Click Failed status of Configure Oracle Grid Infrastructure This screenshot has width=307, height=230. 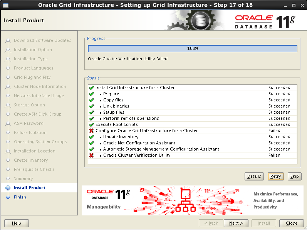coord(274,131)
